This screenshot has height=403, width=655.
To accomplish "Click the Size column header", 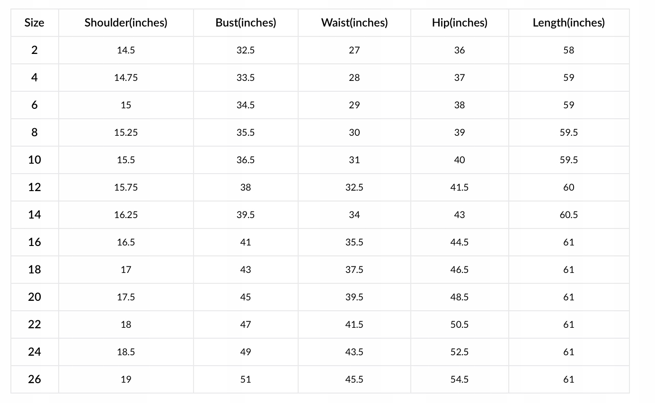I will [x=35, y=23].
